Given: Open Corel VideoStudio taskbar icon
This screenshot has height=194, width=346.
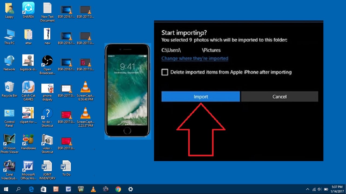Looking at the screenshot, I should pos(106,189).
